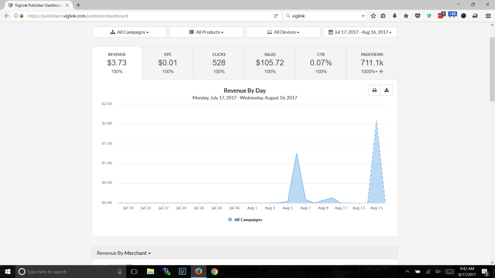
Task: Click the viglink search box
Action: point(326,16)
